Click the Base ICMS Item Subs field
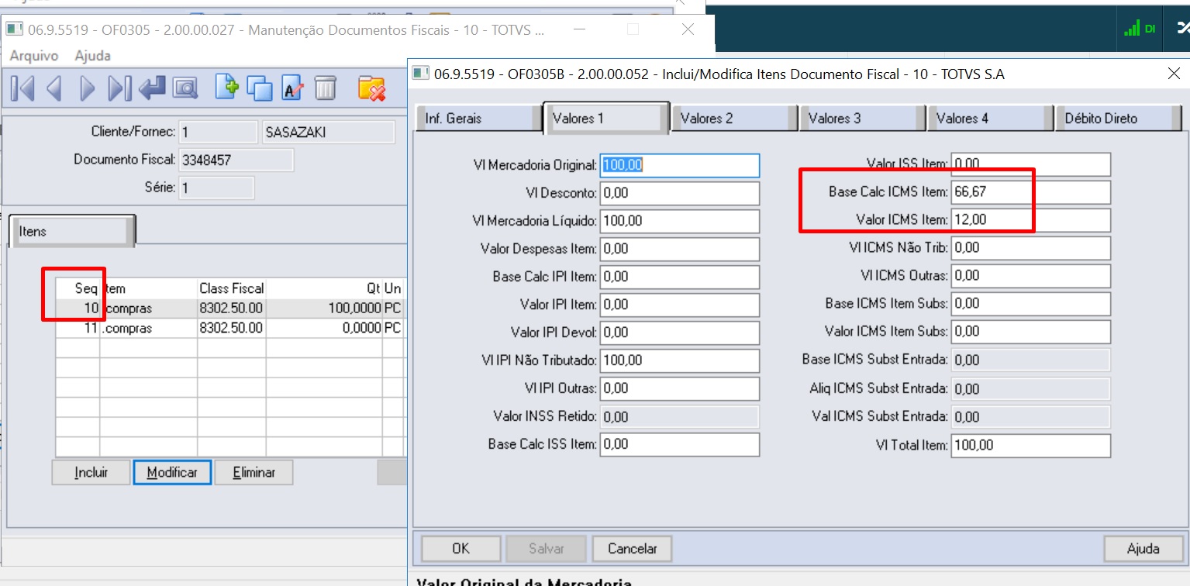 coord(1031,304)
